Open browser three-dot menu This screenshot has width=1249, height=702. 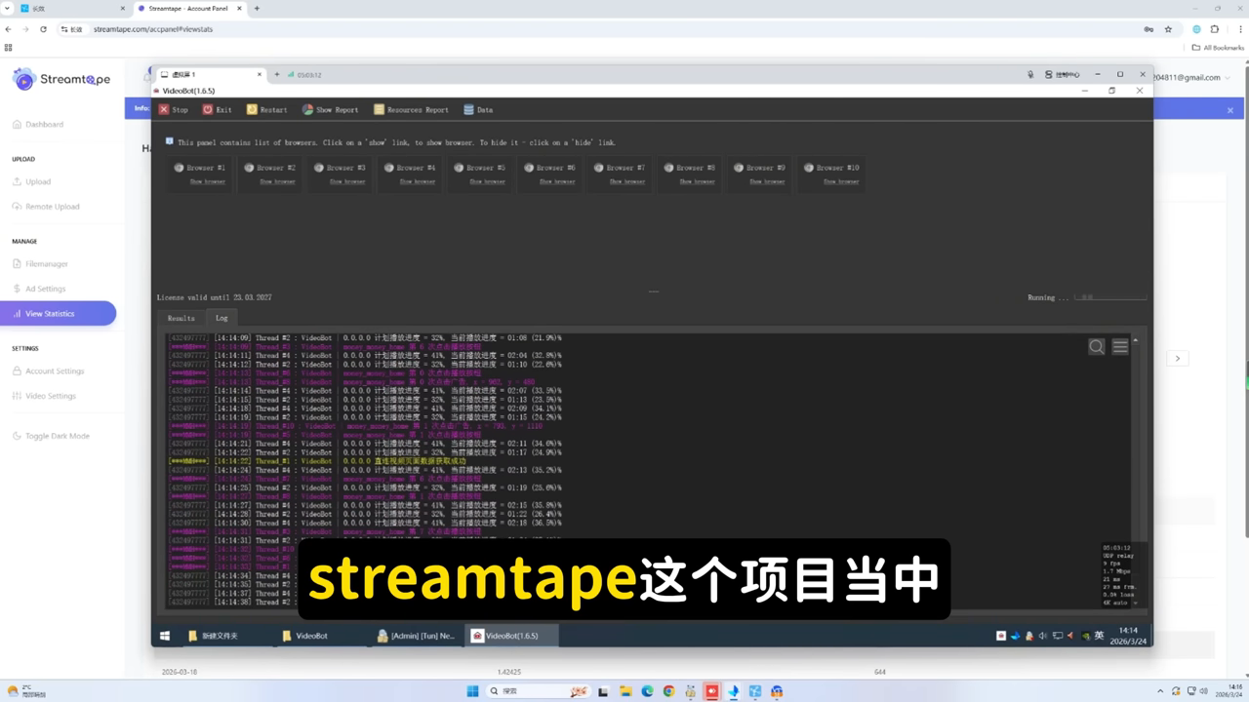1239,29
